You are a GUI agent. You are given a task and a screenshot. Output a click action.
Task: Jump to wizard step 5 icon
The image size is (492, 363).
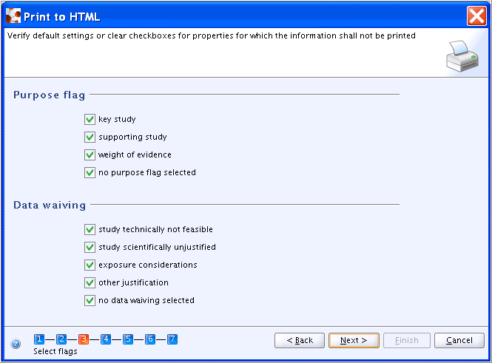pos(128,339)
